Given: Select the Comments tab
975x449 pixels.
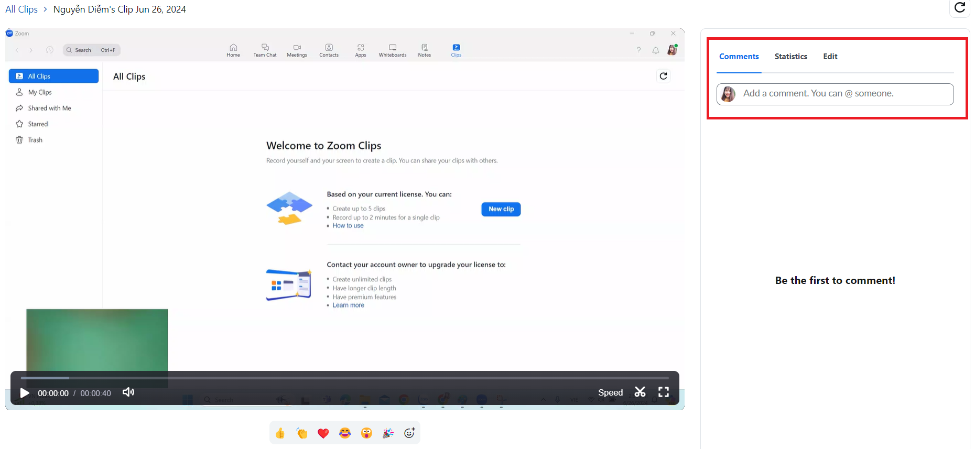Looking at the screenshot, I should tap(739, 57).
